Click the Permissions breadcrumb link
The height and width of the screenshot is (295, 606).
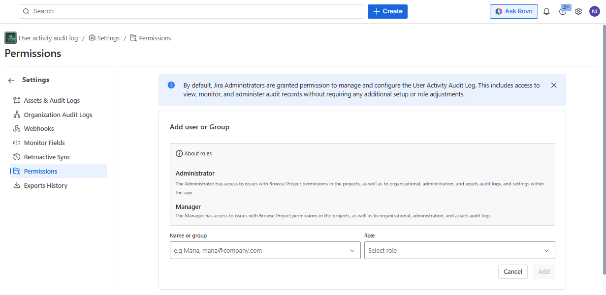pos(155,38)
